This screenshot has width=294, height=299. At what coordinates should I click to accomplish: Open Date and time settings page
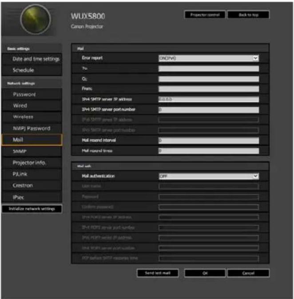[32, 59]
